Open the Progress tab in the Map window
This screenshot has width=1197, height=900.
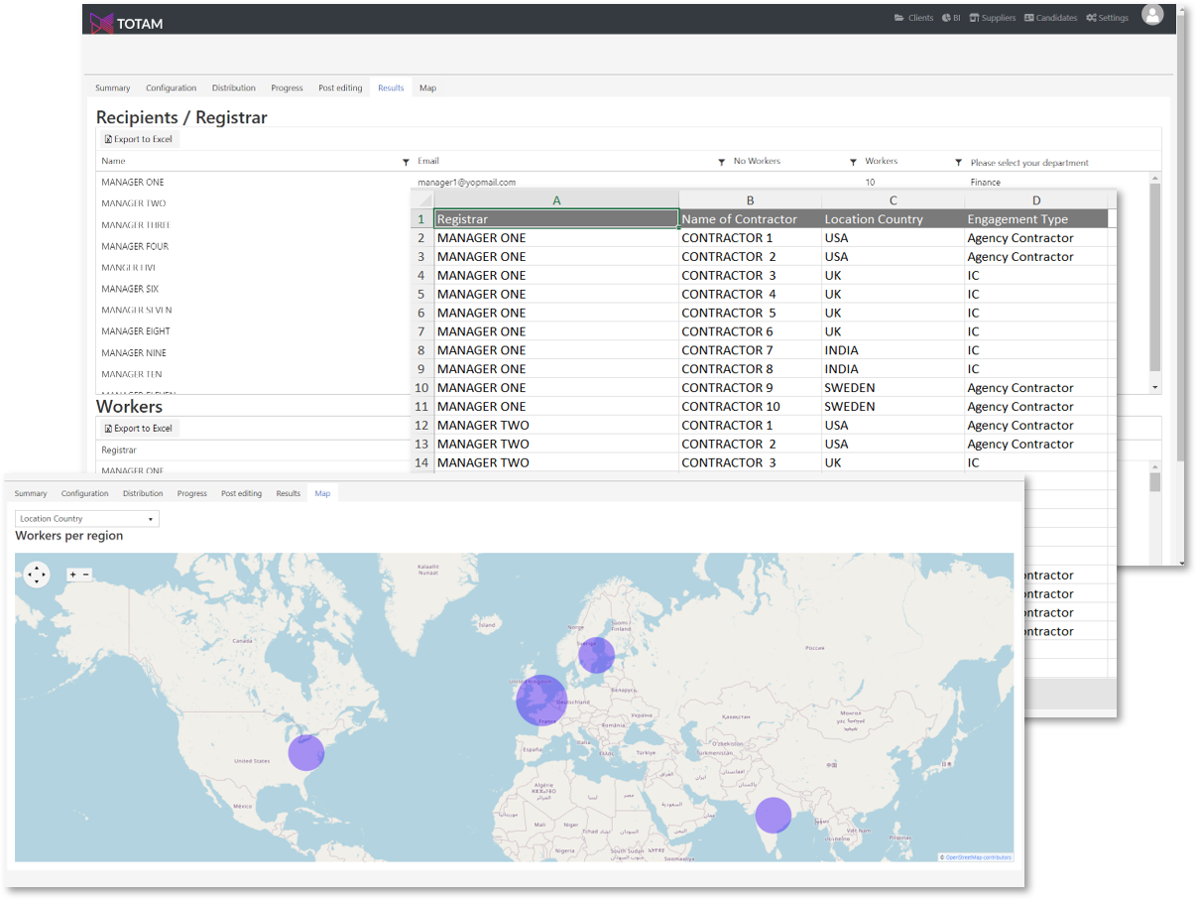[192, 493]
